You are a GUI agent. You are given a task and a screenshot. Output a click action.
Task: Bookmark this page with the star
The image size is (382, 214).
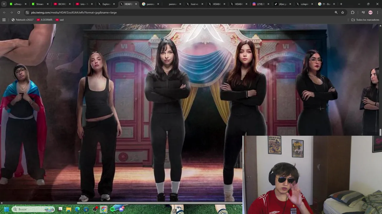pyautogui.click(x=343, y=12)
